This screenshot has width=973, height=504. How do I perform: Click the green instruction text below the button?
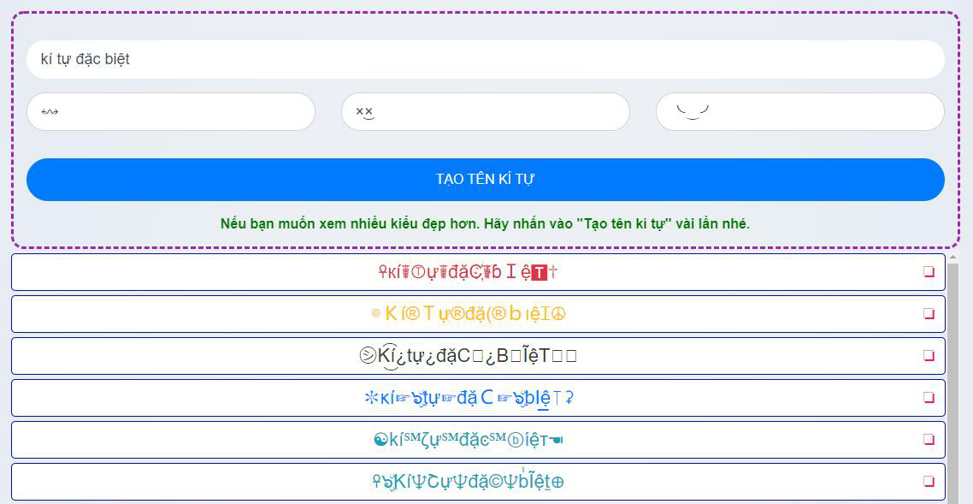coord(484,222)
